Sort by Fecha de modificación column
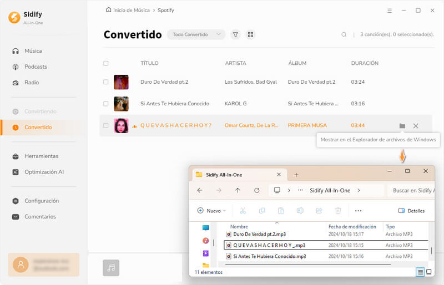444x285 pixels. (352, 227)
